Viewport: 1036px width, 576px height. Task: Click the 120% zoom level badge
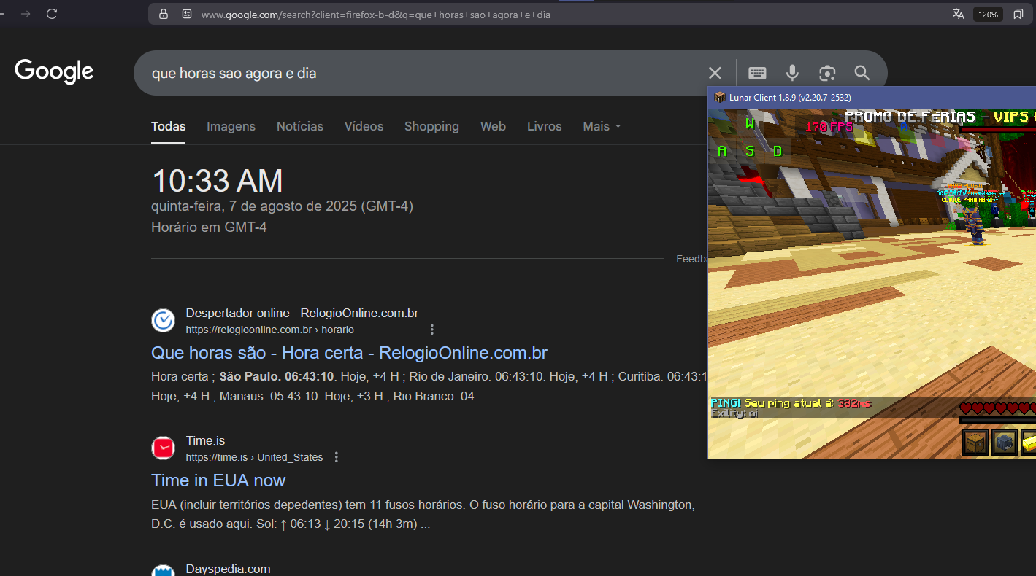(x=988, y=15)
